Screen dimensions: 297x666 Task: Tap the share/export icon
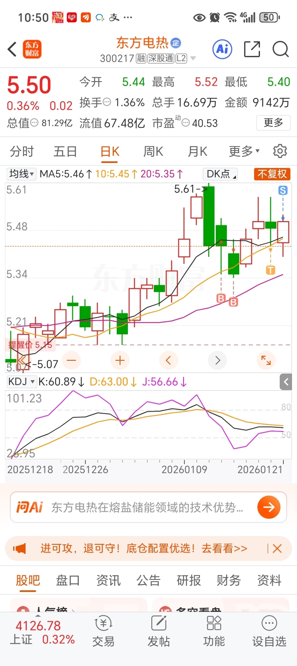tap(252, 49)
